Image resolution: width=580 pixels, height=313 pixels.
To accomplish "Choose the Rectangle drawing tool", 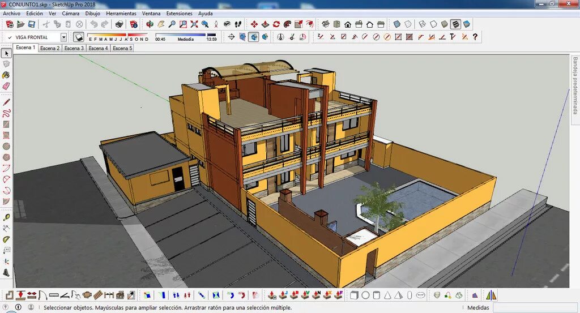I will click(6, 124).
